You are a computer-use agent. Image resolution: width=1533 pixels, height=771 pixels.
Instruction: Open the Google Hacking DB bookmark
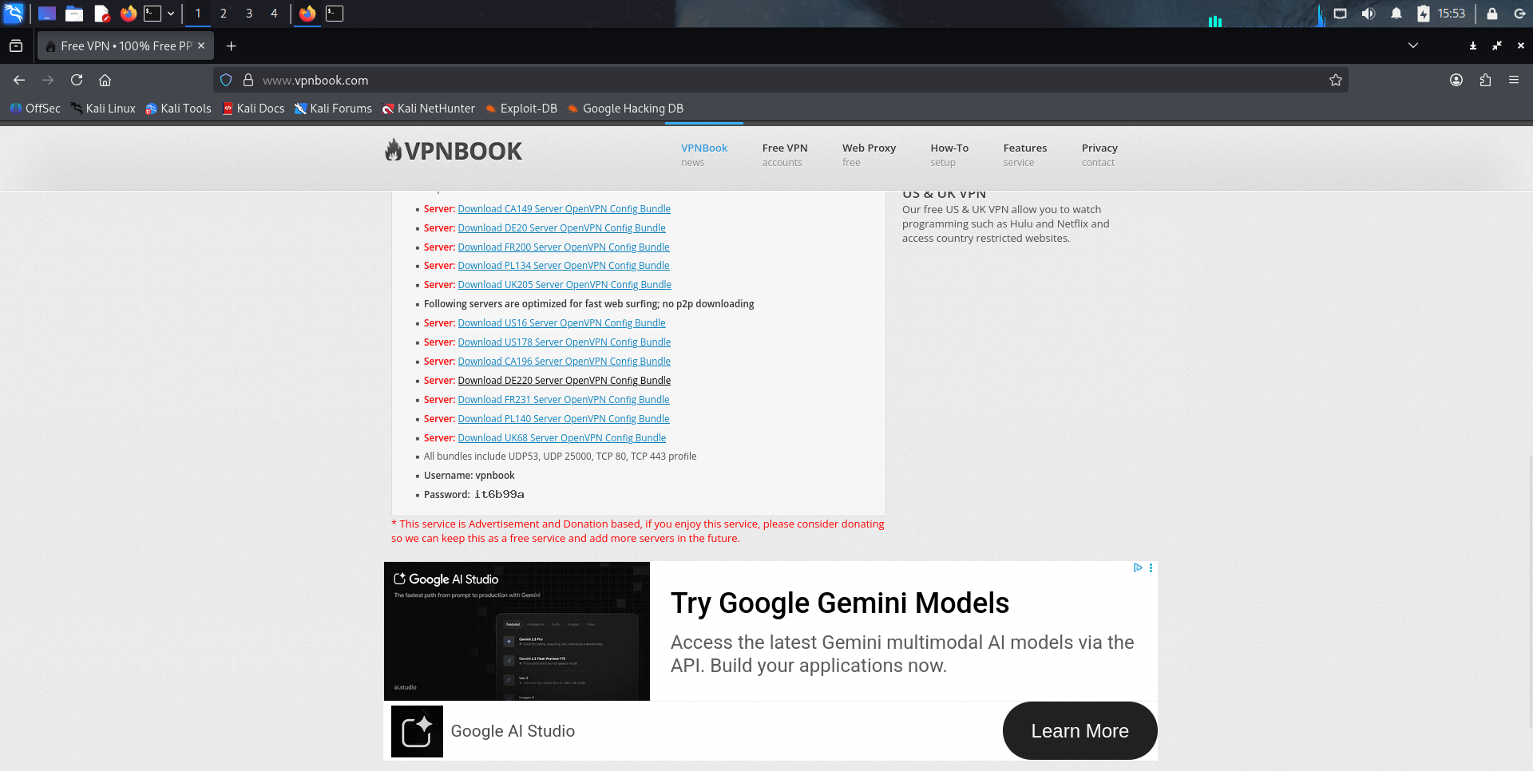(625, 109)
